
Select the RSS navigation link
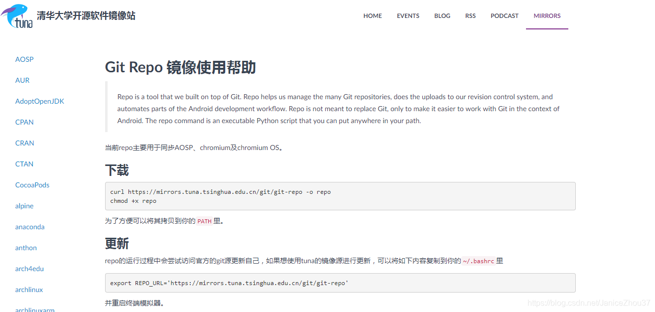tap(470, 16)
